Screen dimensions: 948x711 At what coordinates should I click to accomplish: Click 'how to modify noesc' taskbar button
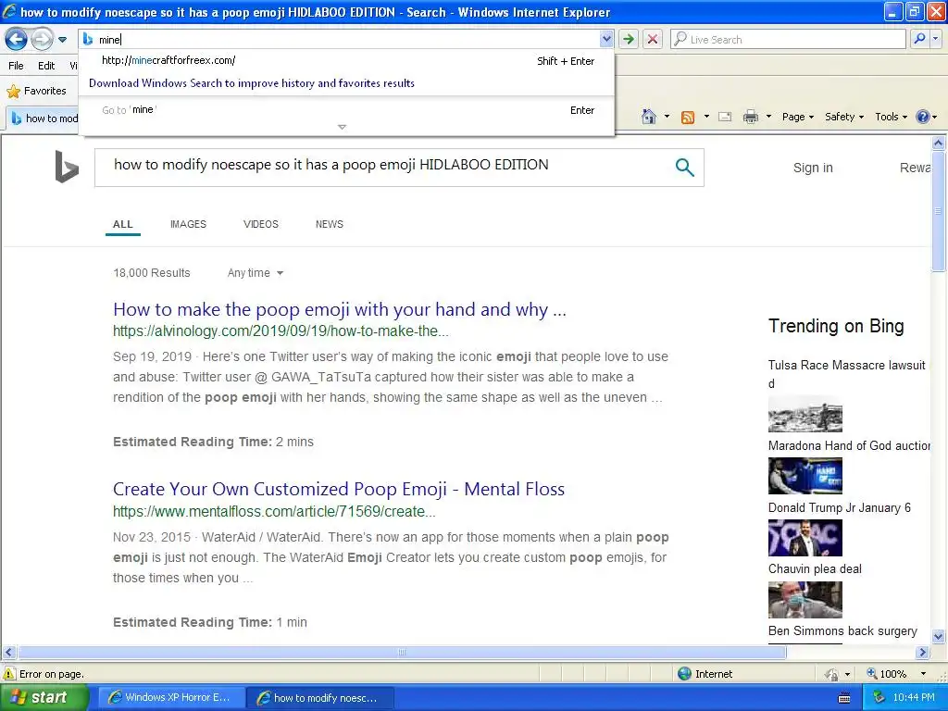[320, 698]
